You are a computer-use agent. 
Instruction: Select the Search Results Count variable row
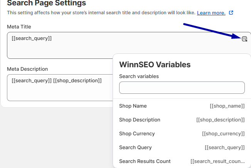point(182,161)
